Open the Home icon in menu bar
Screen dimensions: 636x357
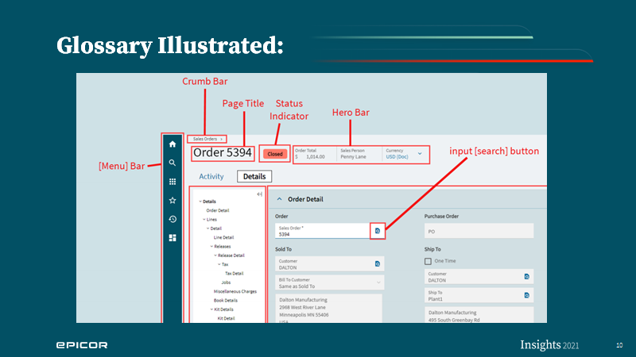pyautogui.click(x=173, y=144)
